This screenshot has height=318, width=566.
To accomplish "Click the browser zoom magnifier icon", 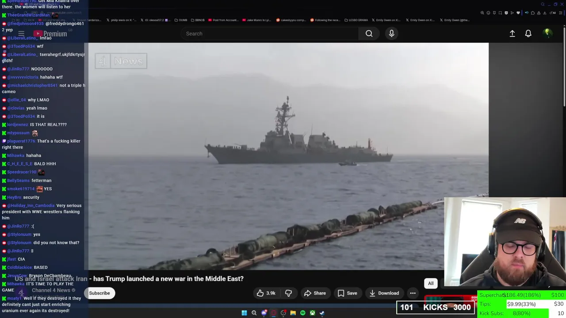I will coord(482,13).
